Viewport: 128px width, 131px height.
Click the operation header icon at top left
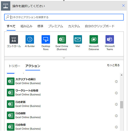pos(6,6)
